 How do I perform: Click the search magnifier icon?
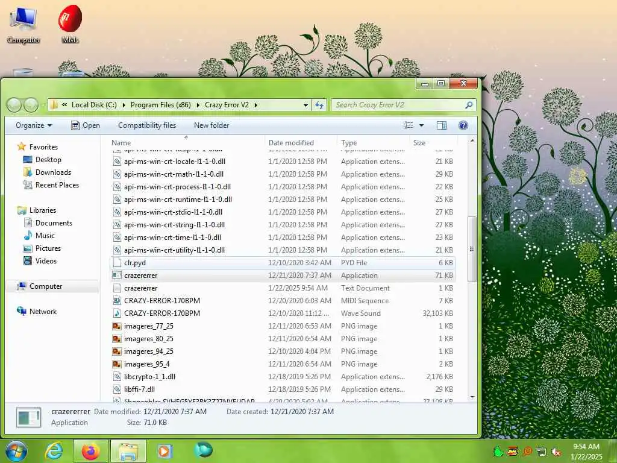click(x=469, y=105)
